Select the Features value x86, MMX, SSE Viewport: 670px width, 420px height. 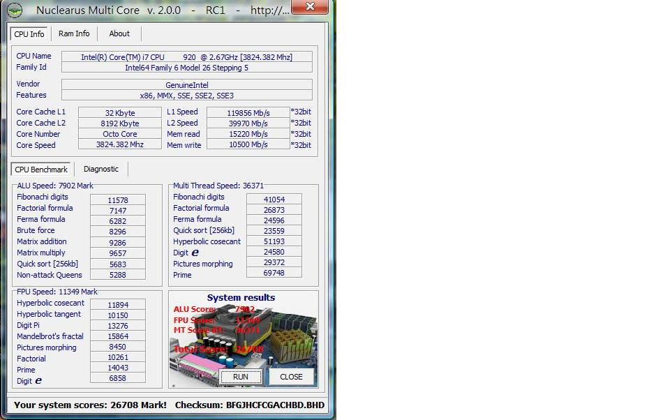187,96
